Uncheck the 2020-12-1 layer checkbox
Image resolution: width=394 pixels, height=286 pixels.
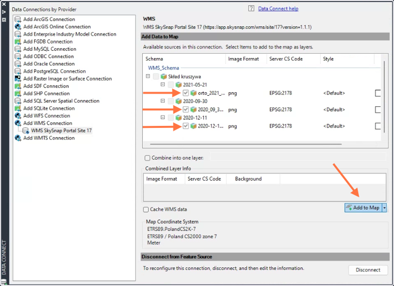click(186, 126)
